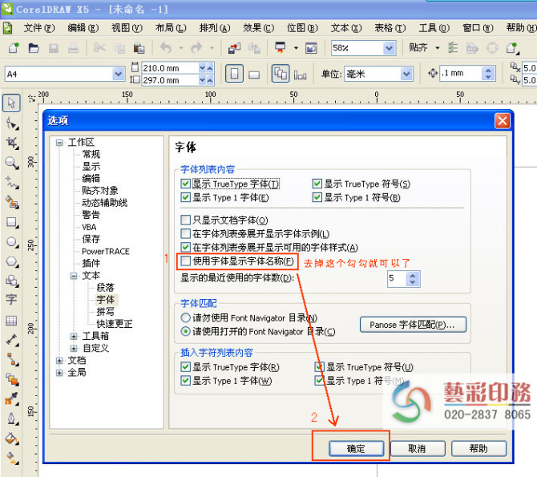Click the 确定 button
Viewport: 537px width, 477px height.
click(x=357, y=449)
